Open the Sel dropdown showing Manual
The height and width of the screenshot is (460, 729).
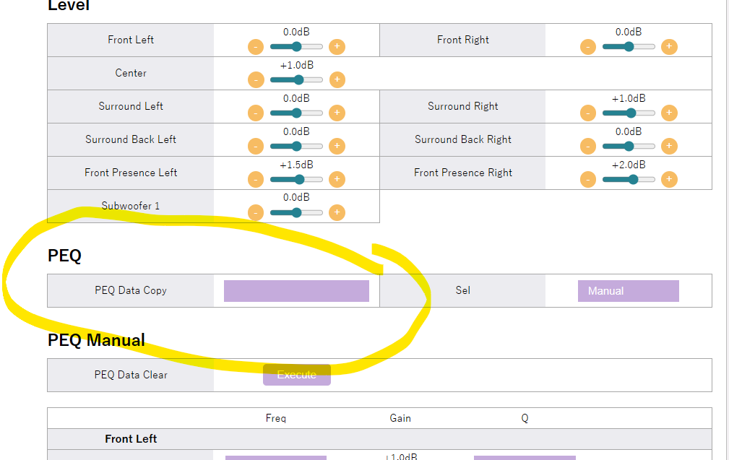[628, 291]
